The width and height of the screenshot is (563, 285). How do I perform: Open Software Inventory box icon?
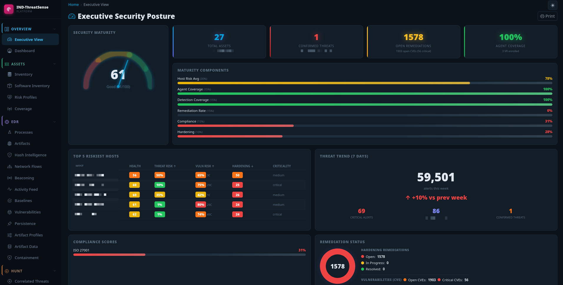click(x=9, y=86)
